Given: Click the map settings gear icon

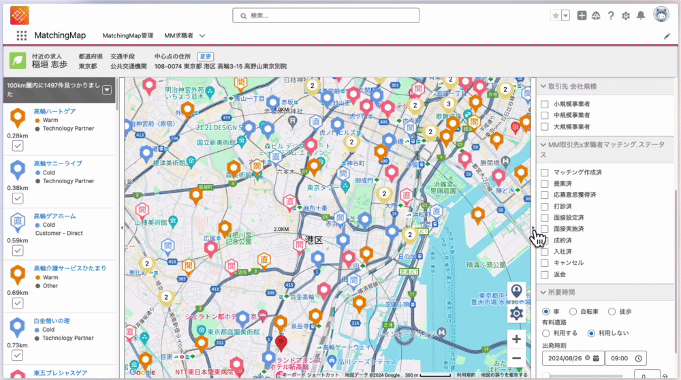Looking at the screenshot, I should [516, 313].
